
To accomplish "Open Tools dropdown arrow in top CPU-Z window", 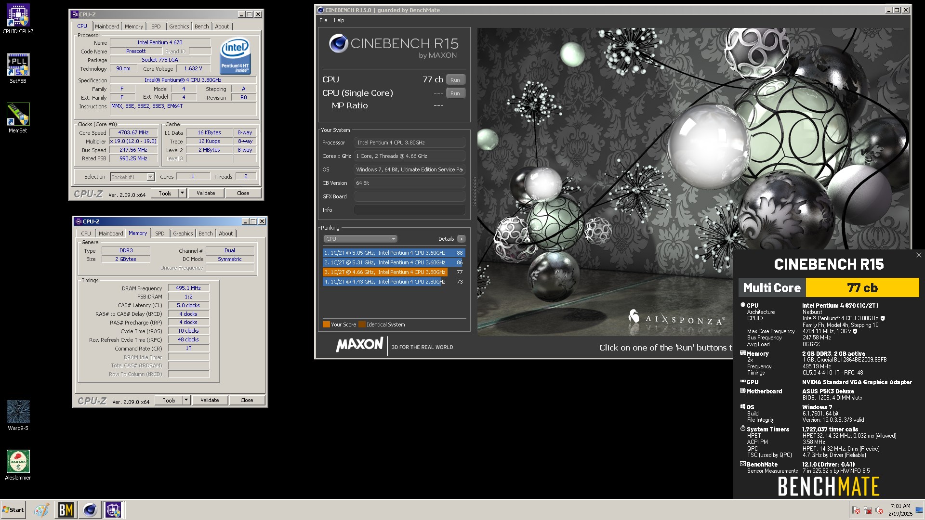I will pyautogui.click(x=182, y=193).
